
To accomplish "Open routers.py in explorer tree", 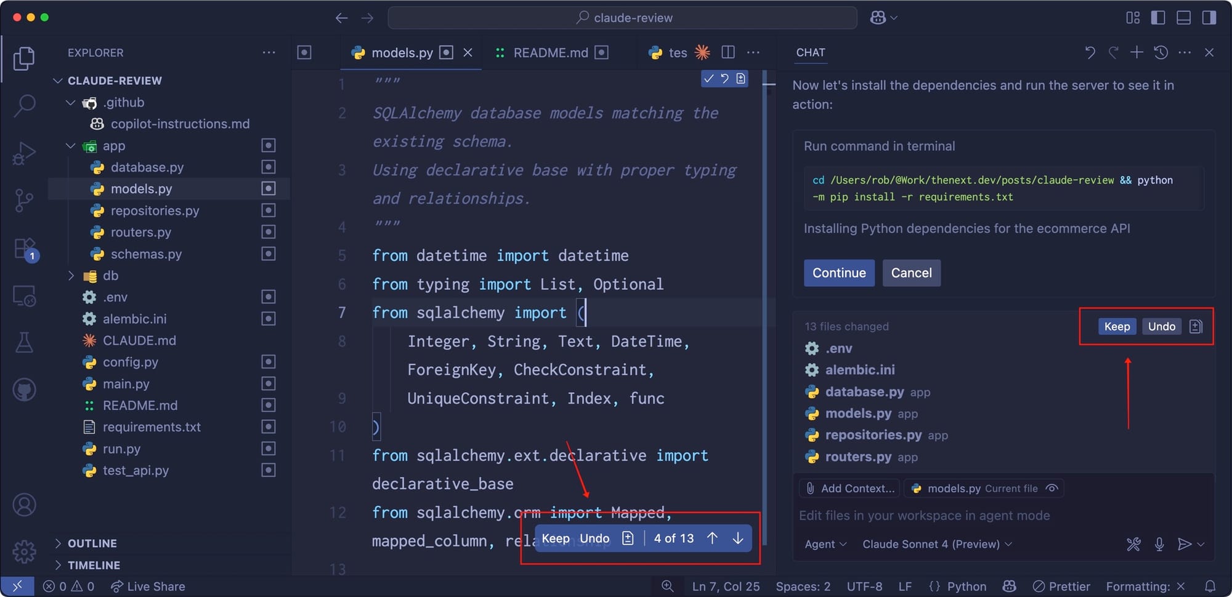I will [140, 232].
